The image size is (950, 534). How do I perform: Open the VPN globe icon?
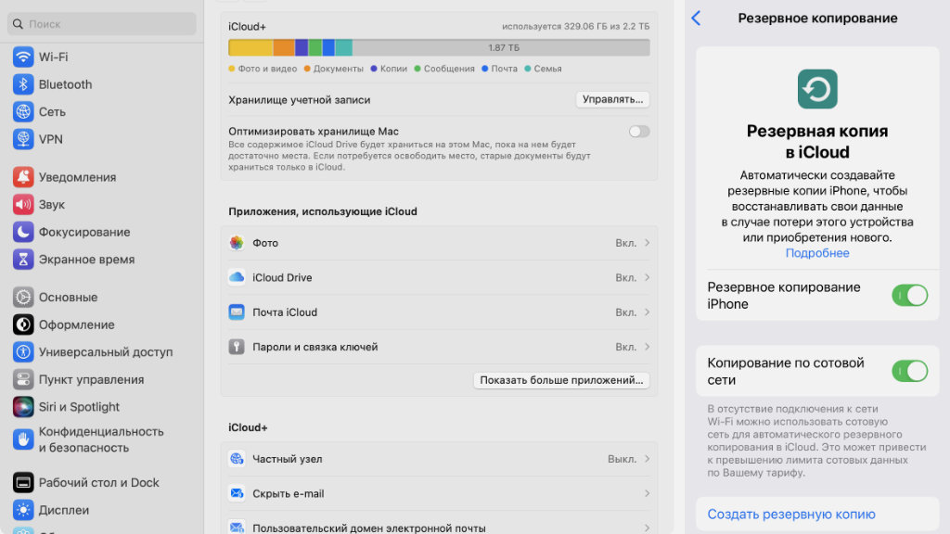pos(23,139)
